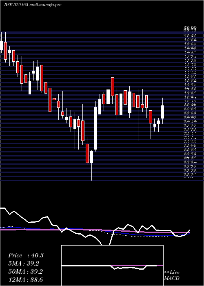Select the 50MA : 39.2 value
The image size is (204, 286).
coord(25,272)
